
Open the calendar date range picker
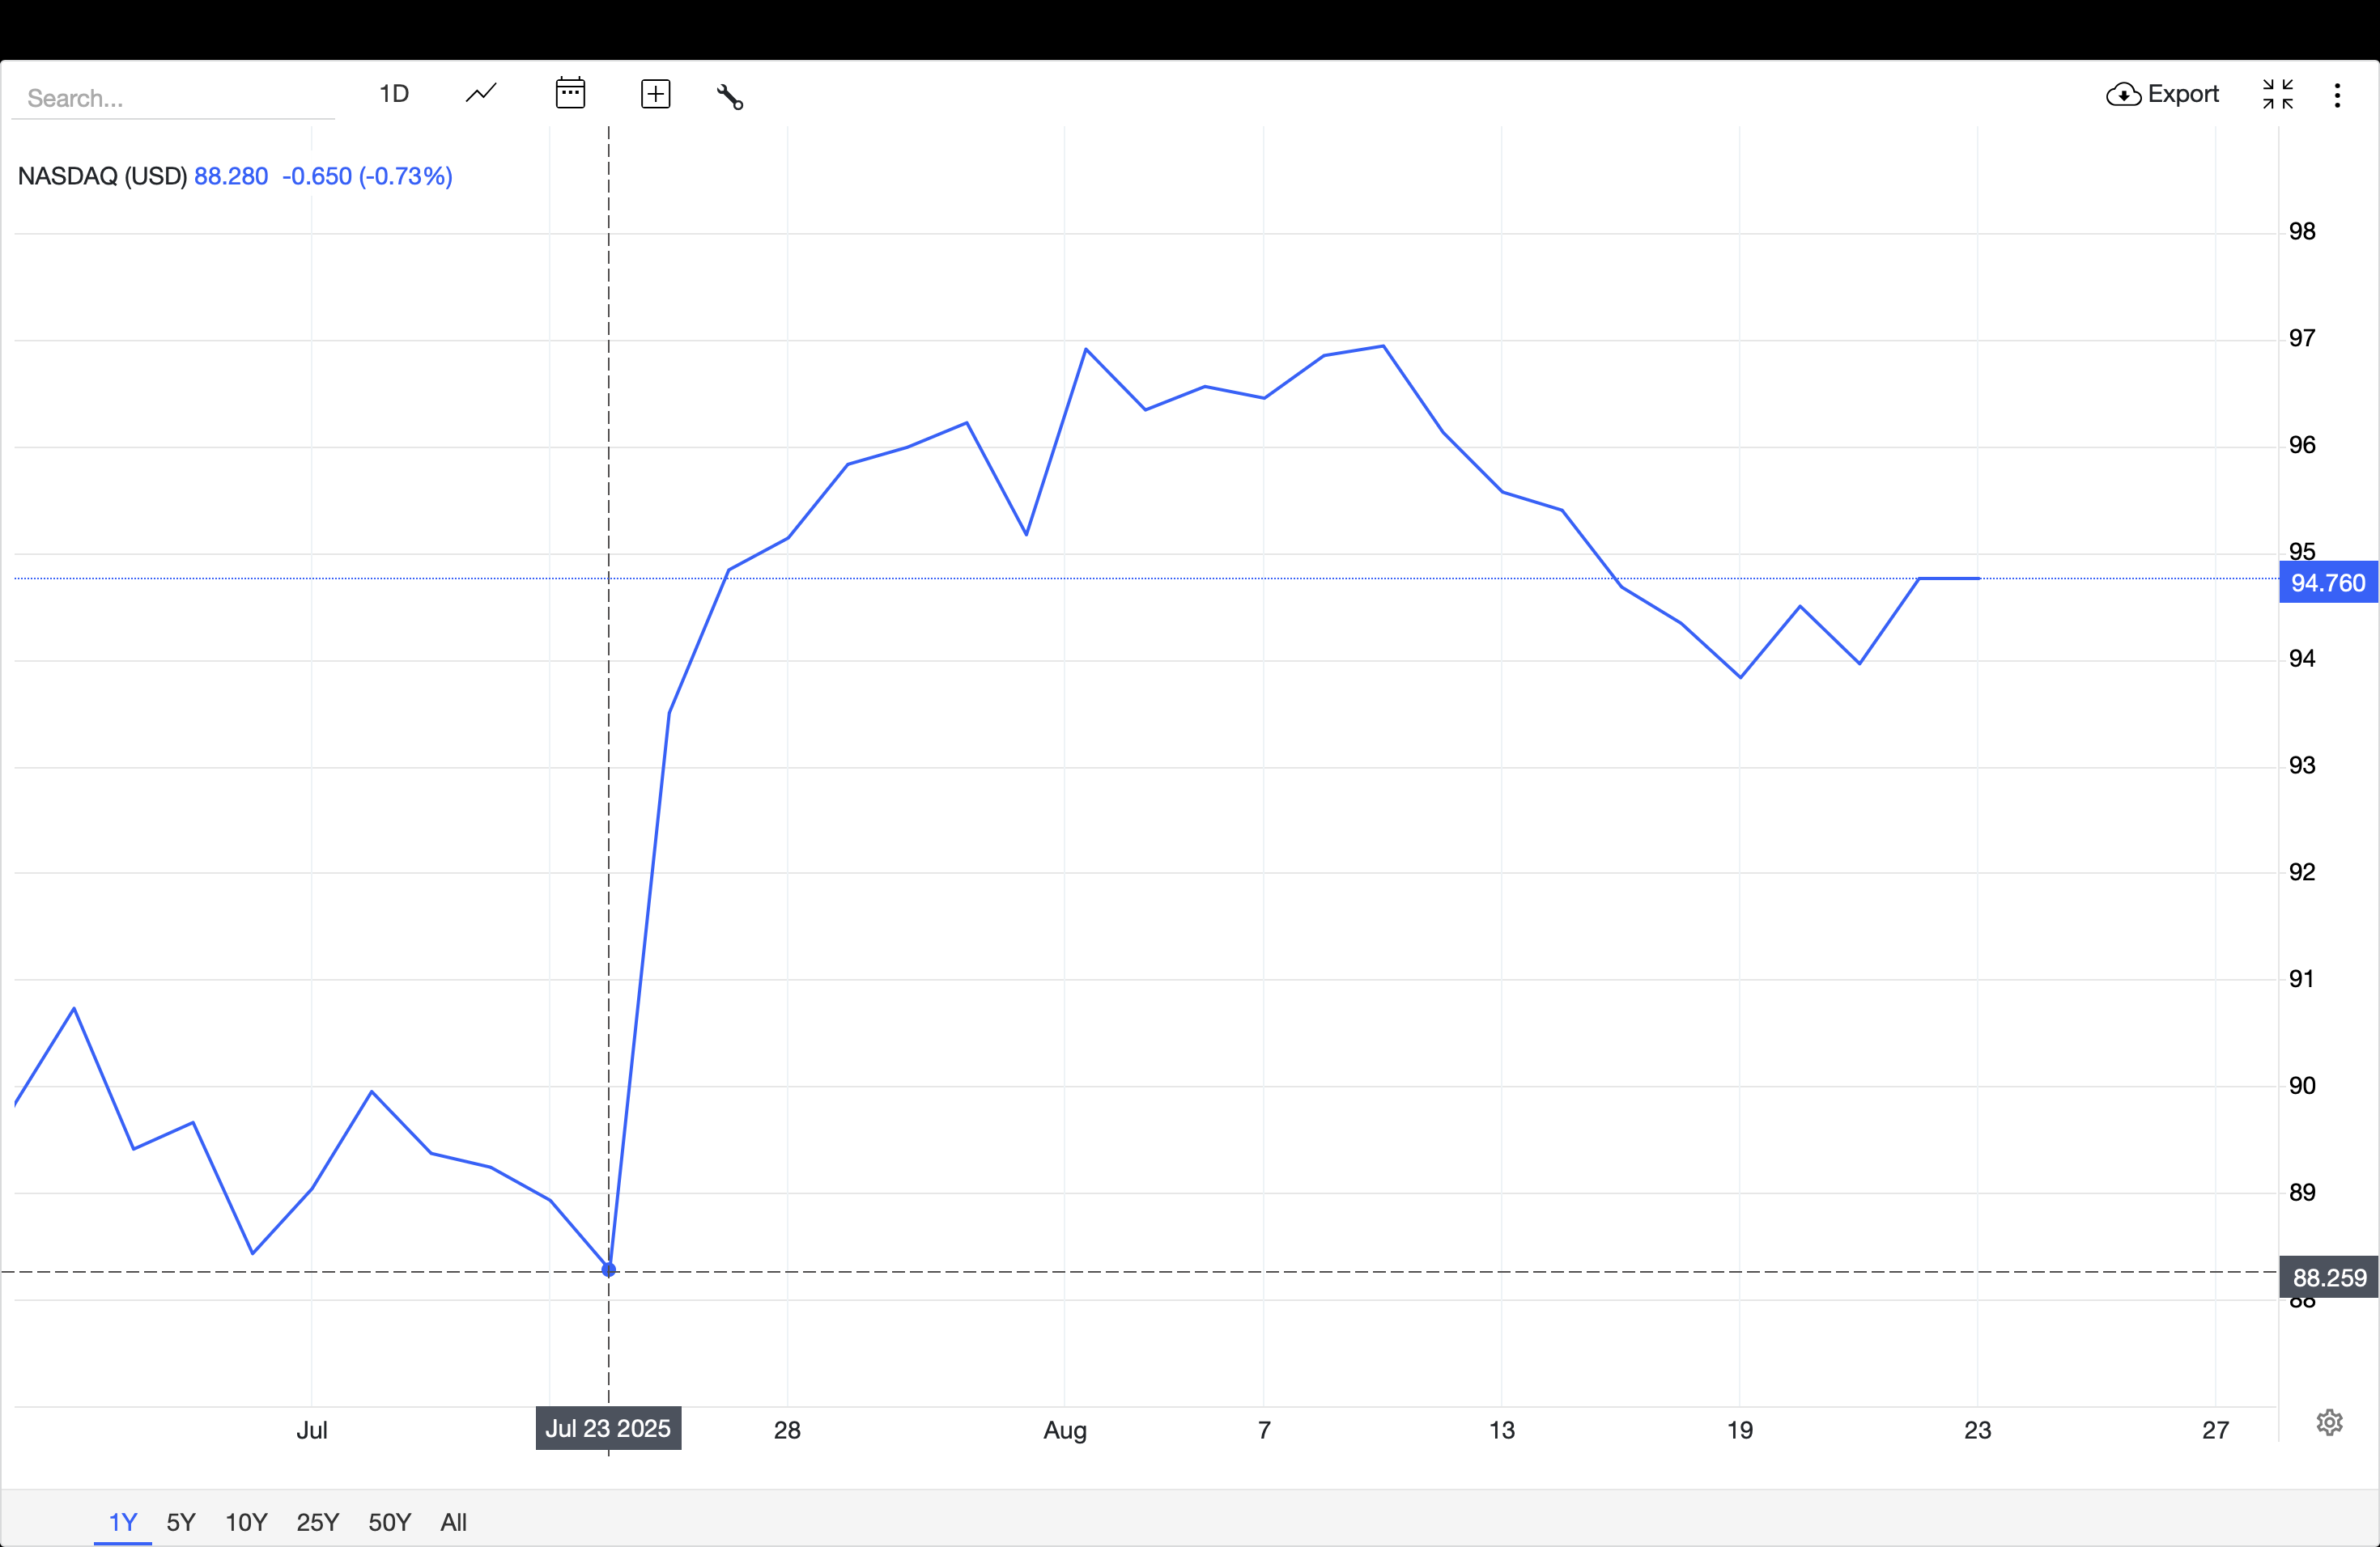point(570,94)
